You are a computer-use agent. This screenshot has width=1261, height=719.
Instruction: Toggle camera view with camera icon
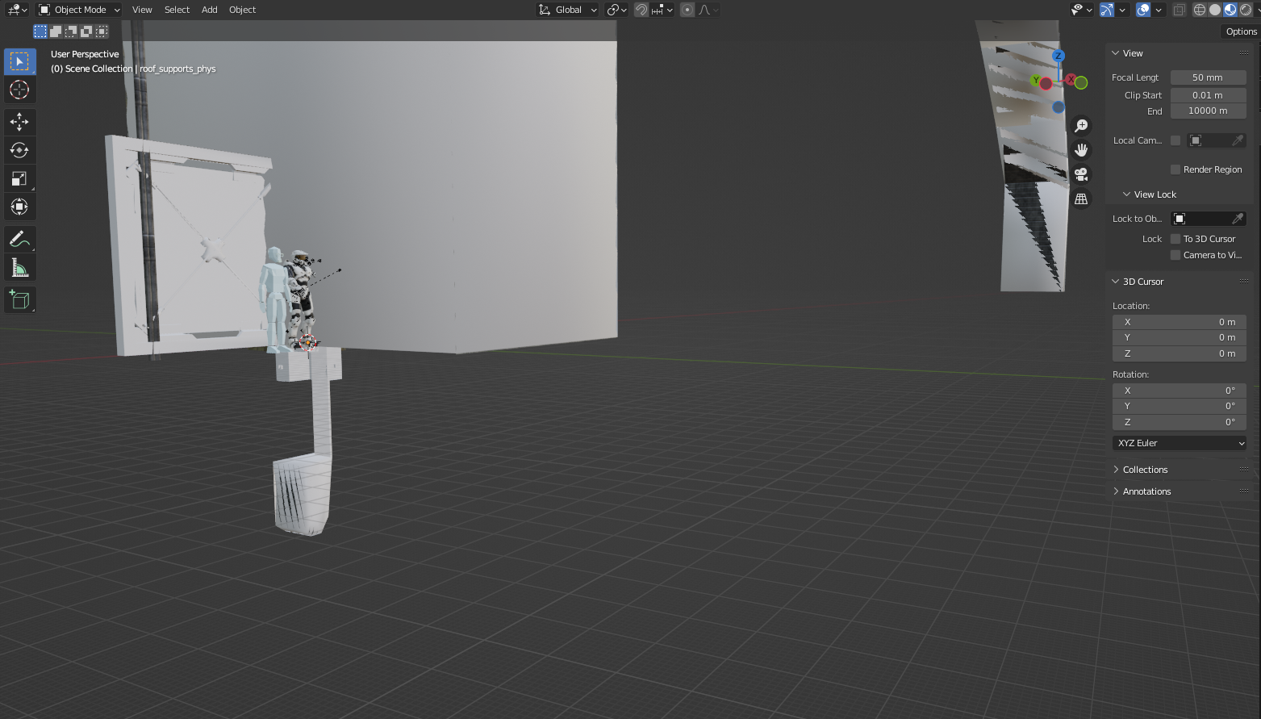point(1081,174)
